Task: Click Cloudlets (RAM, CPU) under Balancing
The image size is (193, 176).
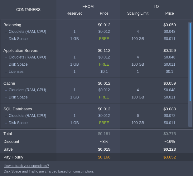Action: [27, 32]
